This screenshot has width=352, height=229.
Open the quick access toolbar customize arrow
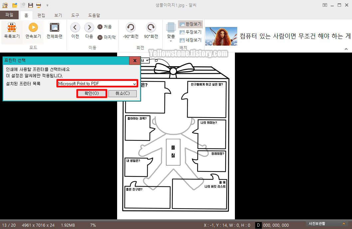click(47, 5)
